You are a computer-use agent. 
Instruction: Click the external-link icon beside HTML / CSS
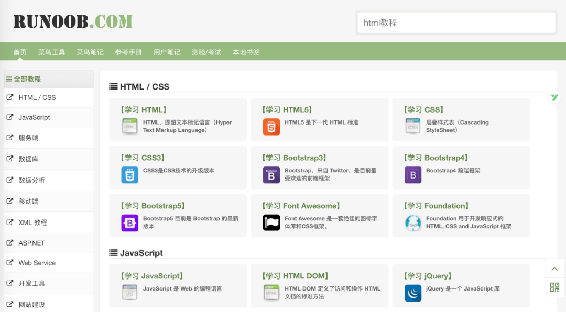[10, 97]
